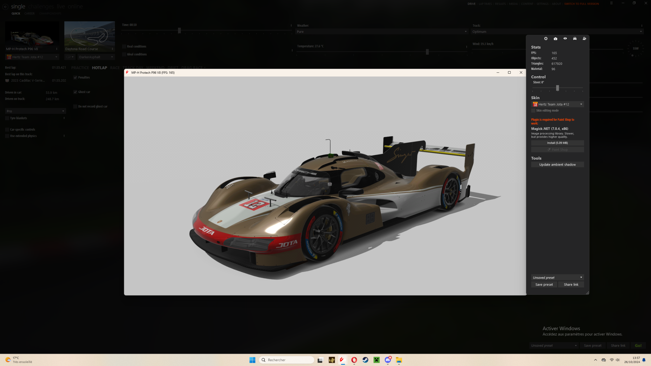Image resolution: width=651 pixels, height=366 pixels.
Task: Open the bottom Unsaved preset dropdown
Action: click(x=554, y=346)
